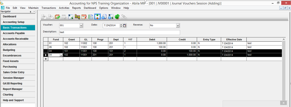Click the Date input showing 7/24/2014
This screenshot has width=291, height=107.
[x=111, y=26]
